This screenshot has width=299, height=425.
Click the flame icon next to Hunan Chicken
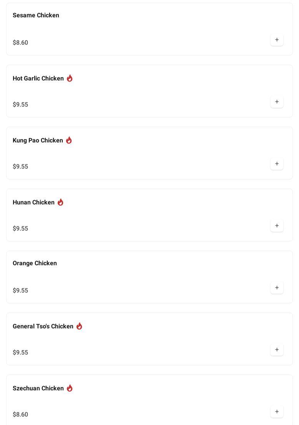pos(60,202)
